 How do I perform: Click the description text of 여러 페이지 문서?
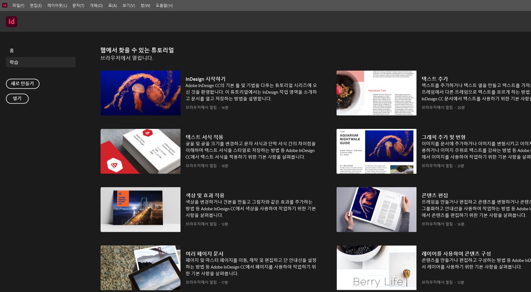(x=251, y=267)
